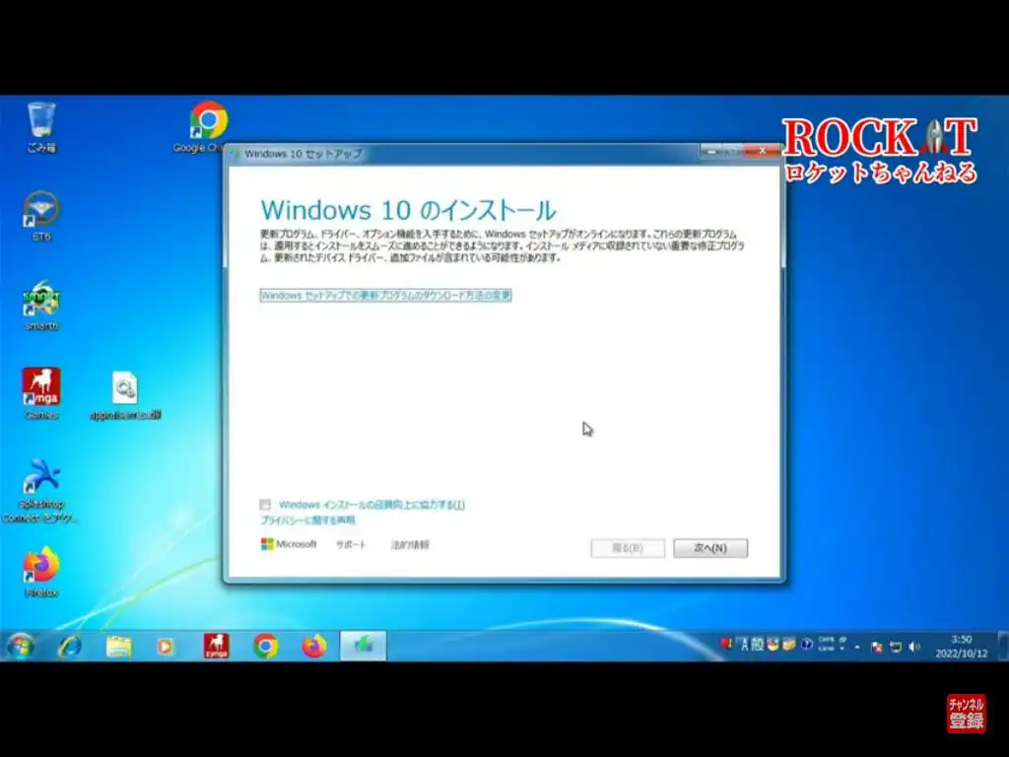This screenshot has width=1009, height=757.
Task: Open the volume speaker tray icon
Action: 914,647
